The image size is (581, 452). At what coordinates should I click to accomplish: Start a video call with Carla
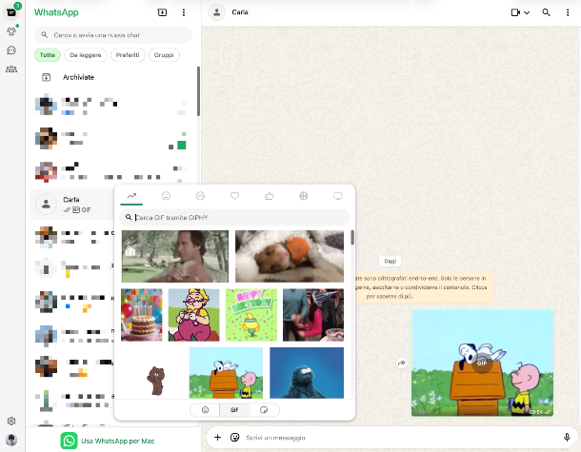click(x=515, y=12)
